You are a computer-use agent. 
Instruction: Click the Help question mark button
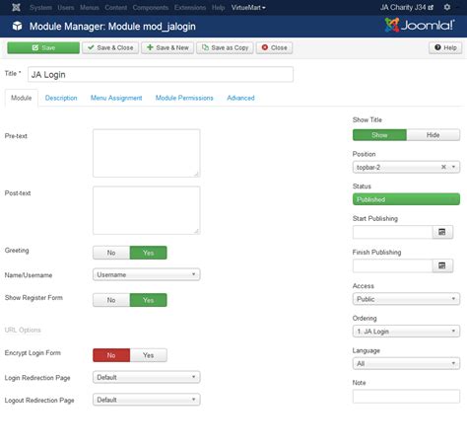tap(445, 47)
